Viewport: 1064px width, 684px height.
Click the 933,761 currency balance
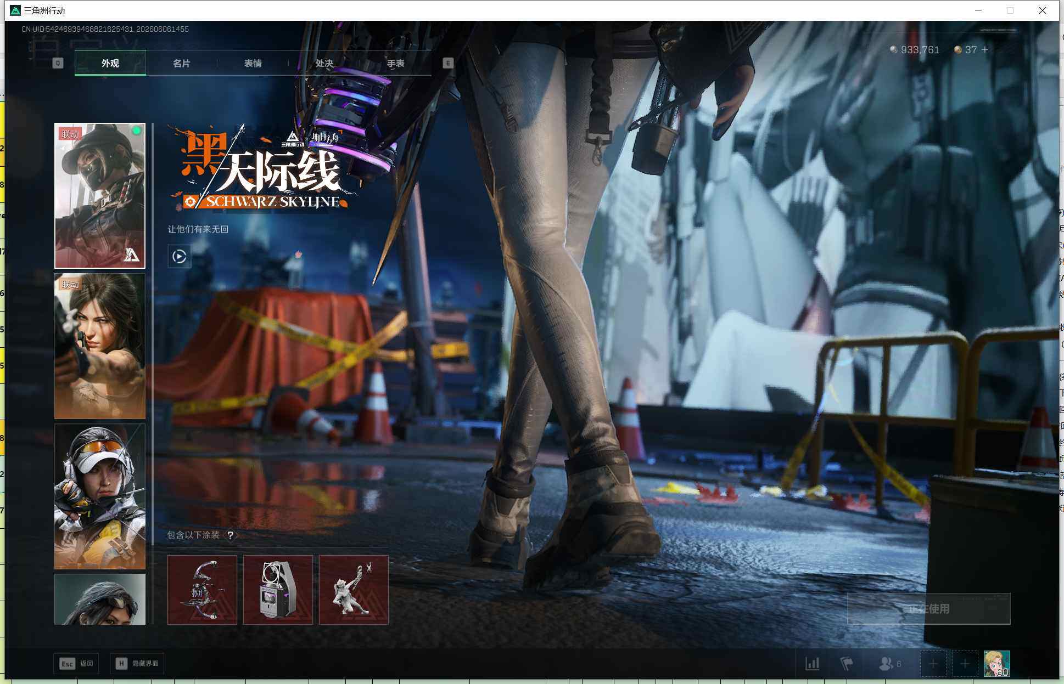click(915, 50)
